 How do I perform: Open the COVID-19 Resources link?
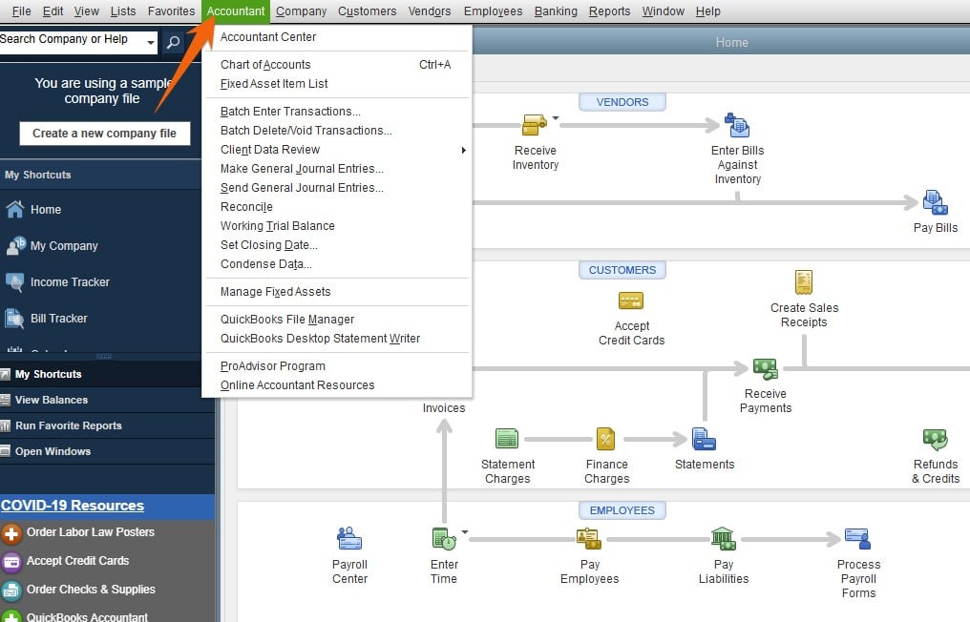click(73, 506)
